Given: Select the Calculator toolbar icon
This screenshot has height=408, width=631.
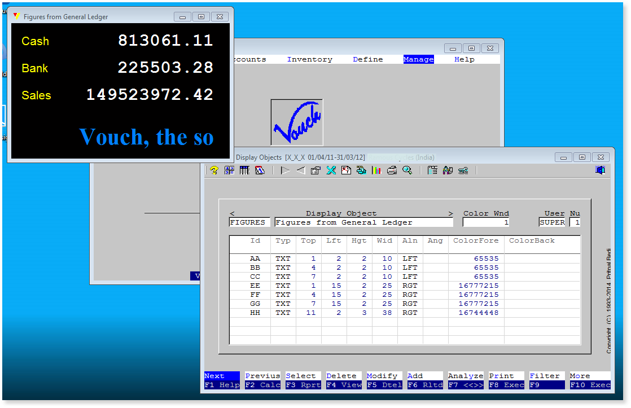Looking at the screenshot, I should 229,170.
